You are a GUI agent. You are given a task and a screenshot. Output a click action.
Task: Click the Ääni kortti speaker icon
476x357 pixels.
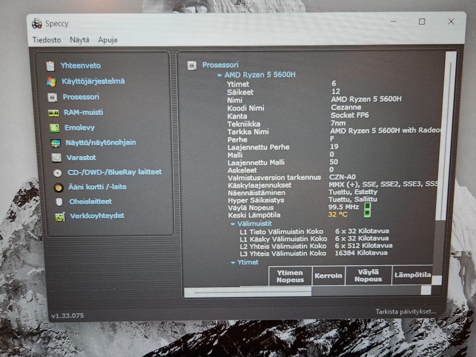click(x=59, y=187)
